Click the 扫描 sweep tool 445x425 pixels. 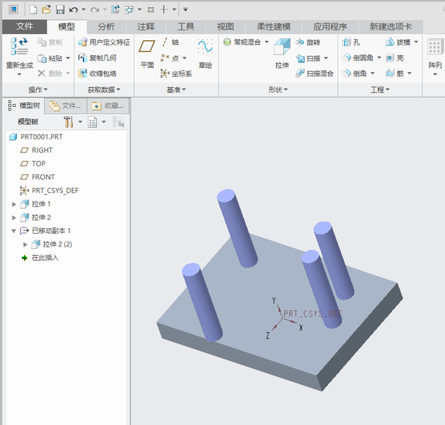point(308,59)
